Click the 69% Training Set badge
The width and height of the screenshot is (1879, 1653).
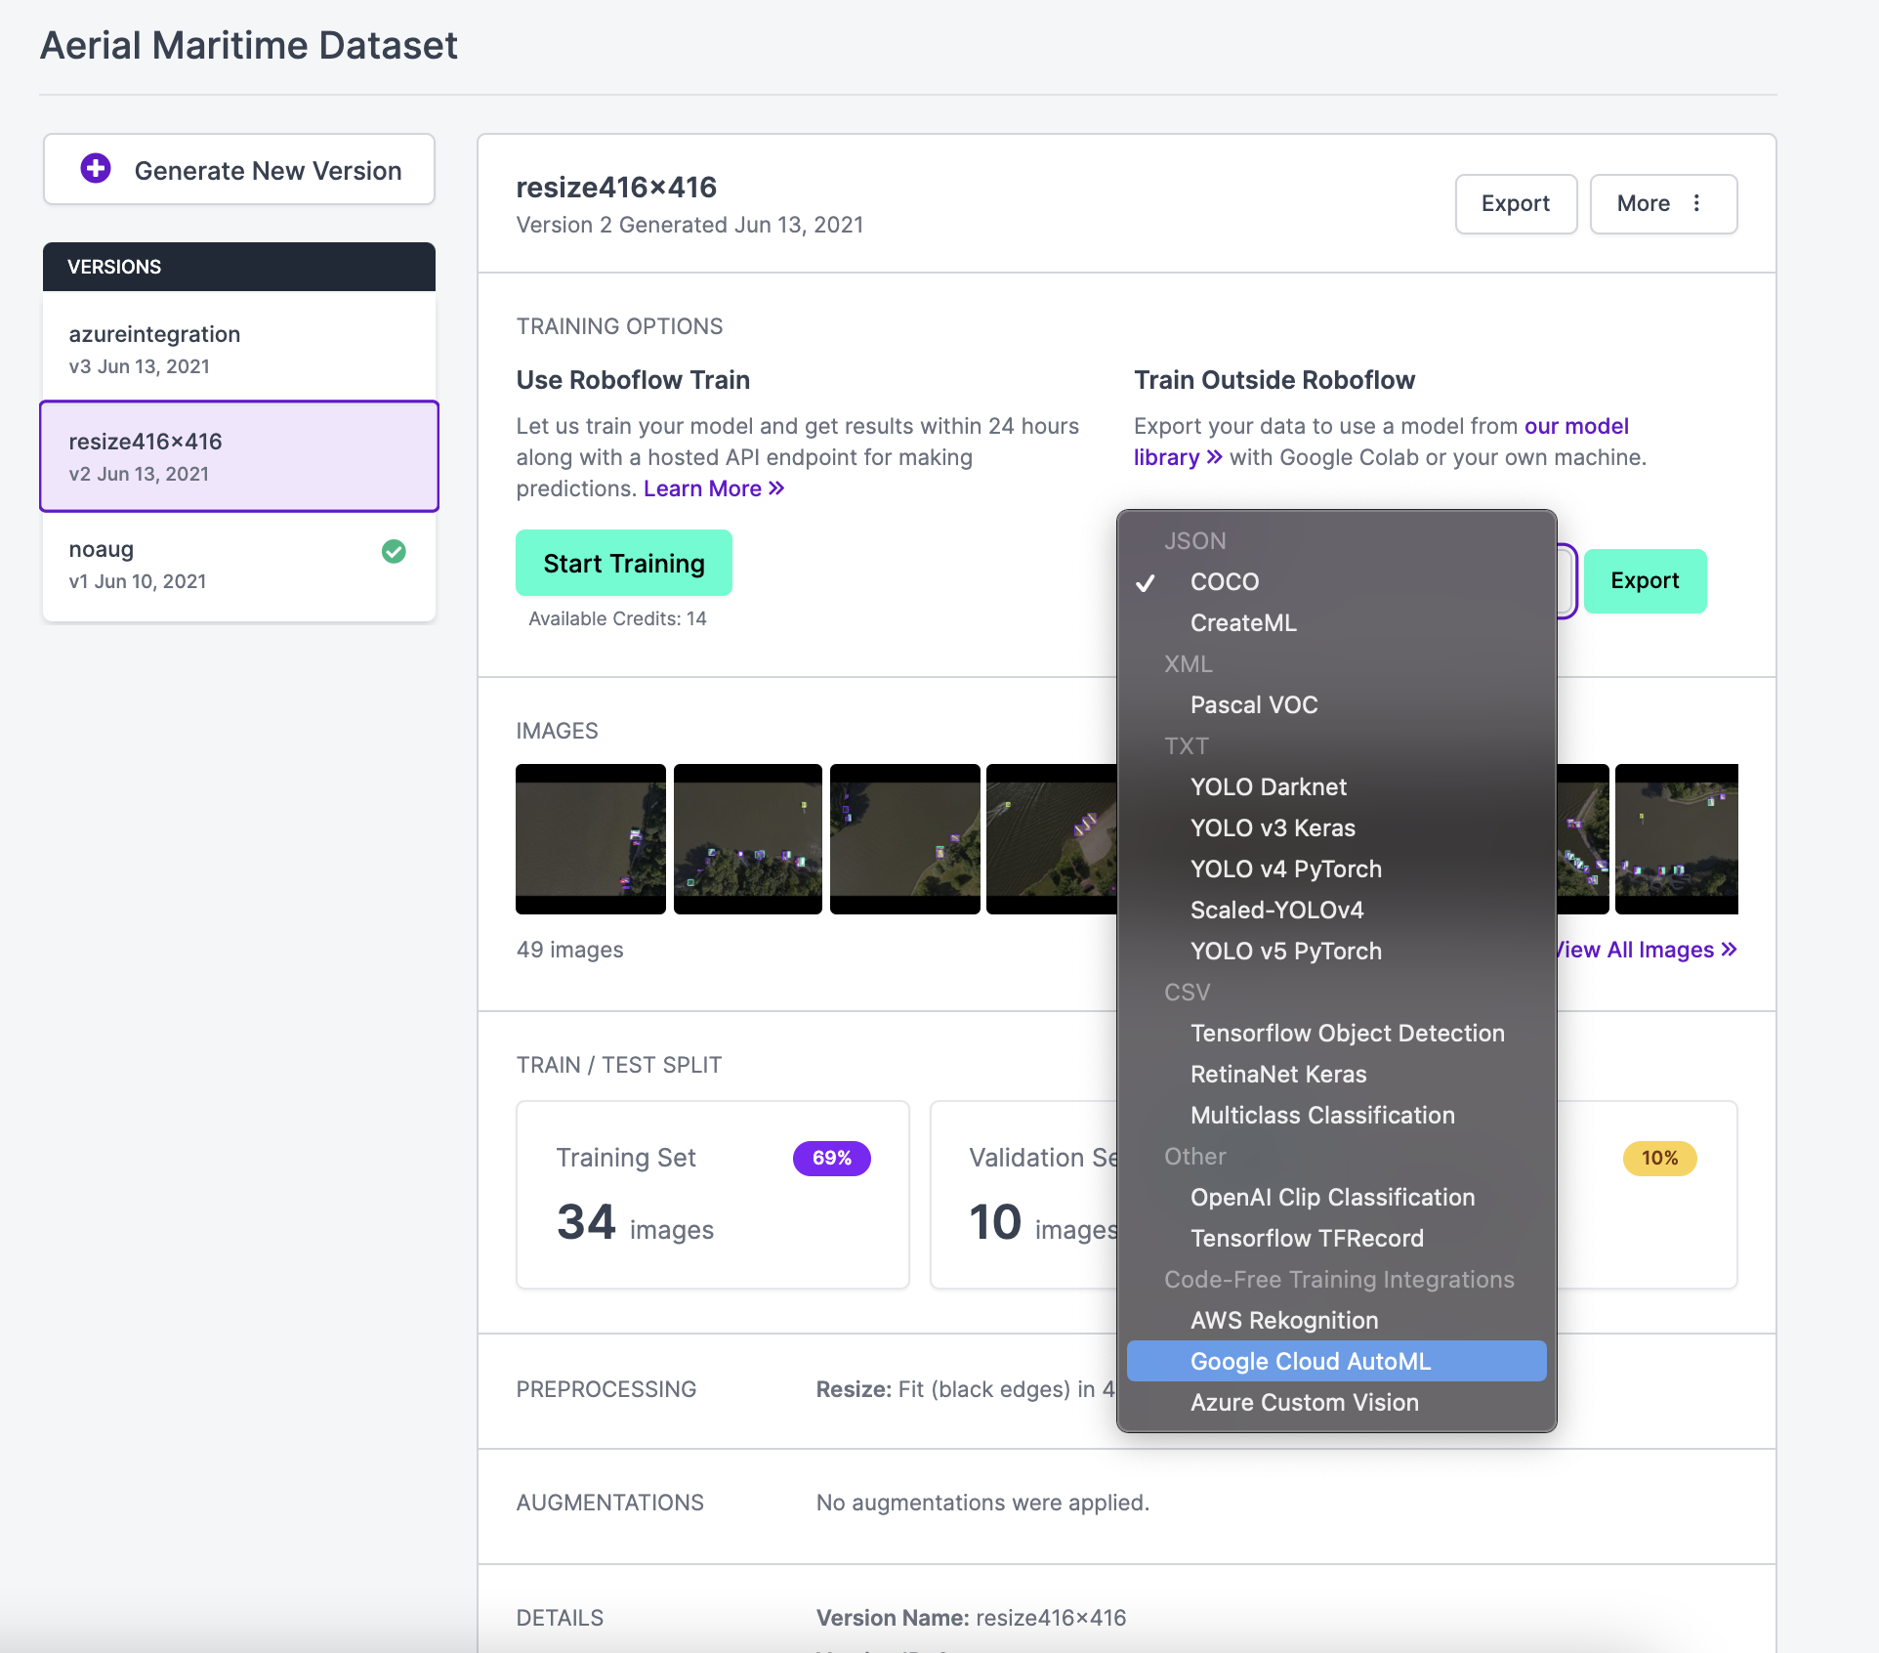pyautogui.click(x=831, y=1158)
